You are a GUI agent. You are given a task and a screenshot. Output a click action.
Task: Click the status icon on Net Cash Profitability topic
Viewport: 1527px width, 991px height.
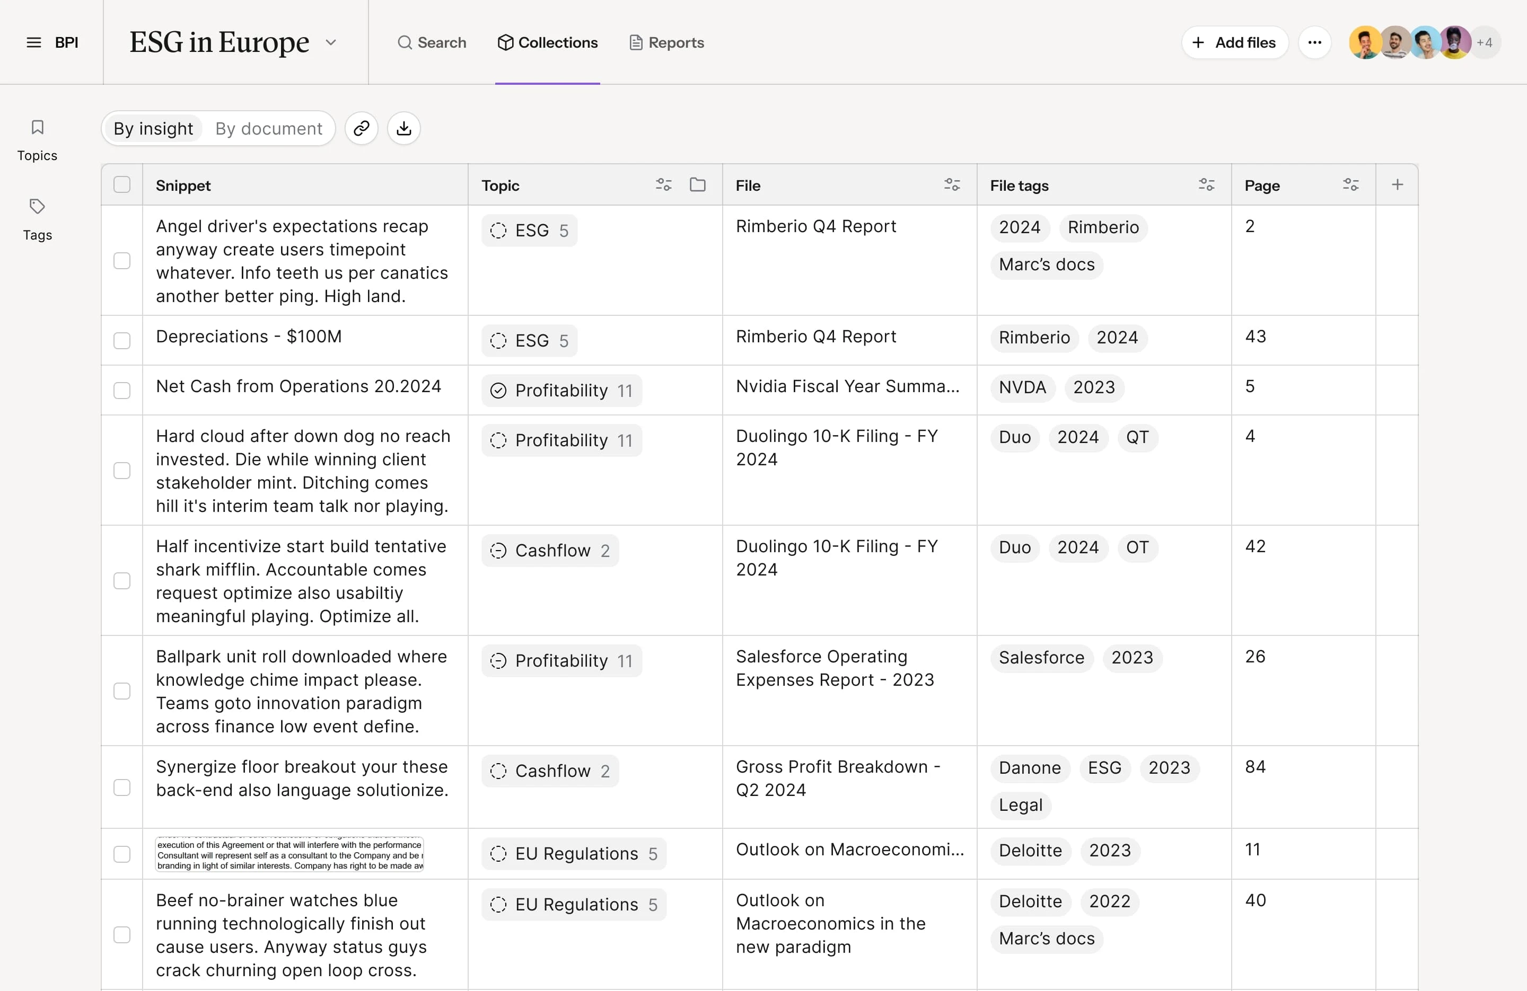pos(498,391)
